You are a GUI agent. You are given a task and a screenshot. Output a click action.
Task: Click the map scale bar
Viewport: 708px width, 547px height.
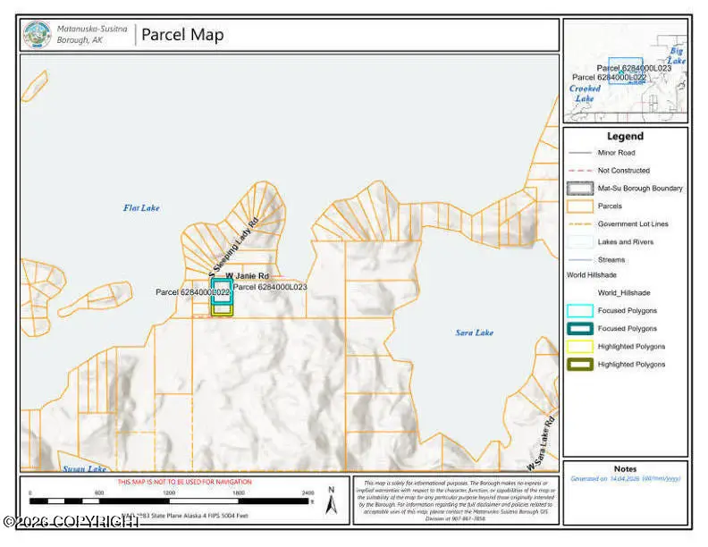(x=170, y=501)
